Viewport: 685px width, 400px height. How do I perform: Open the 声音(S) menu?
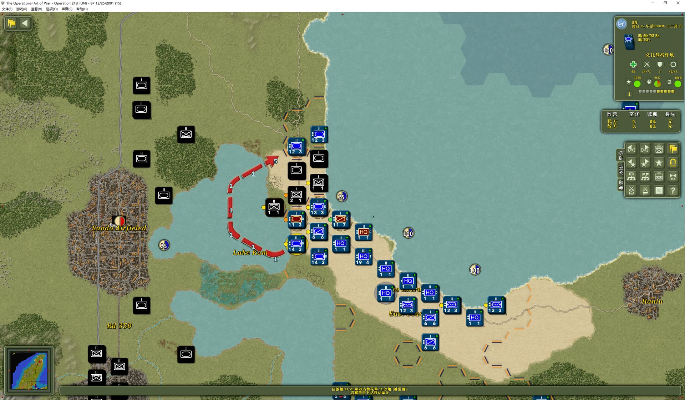point(67,9)
